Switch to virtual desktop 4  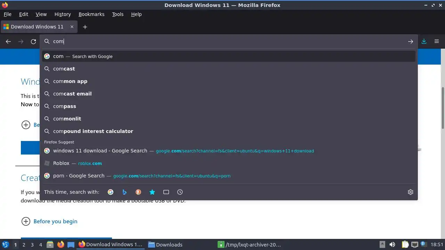40,244
